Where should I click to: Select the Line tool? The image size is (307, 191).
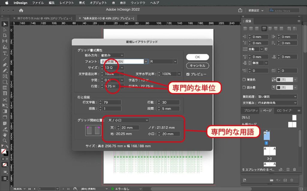[x=5, y=59]
